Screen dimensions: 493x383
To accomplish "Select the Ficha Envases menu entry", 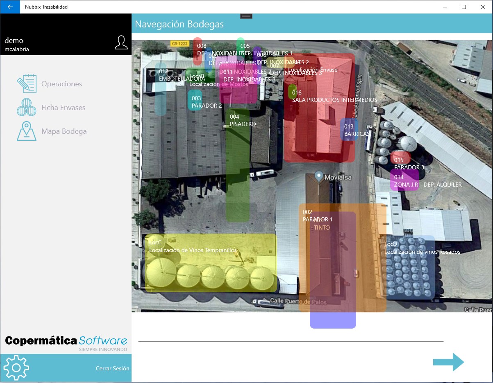I will (x=63, y=108).
